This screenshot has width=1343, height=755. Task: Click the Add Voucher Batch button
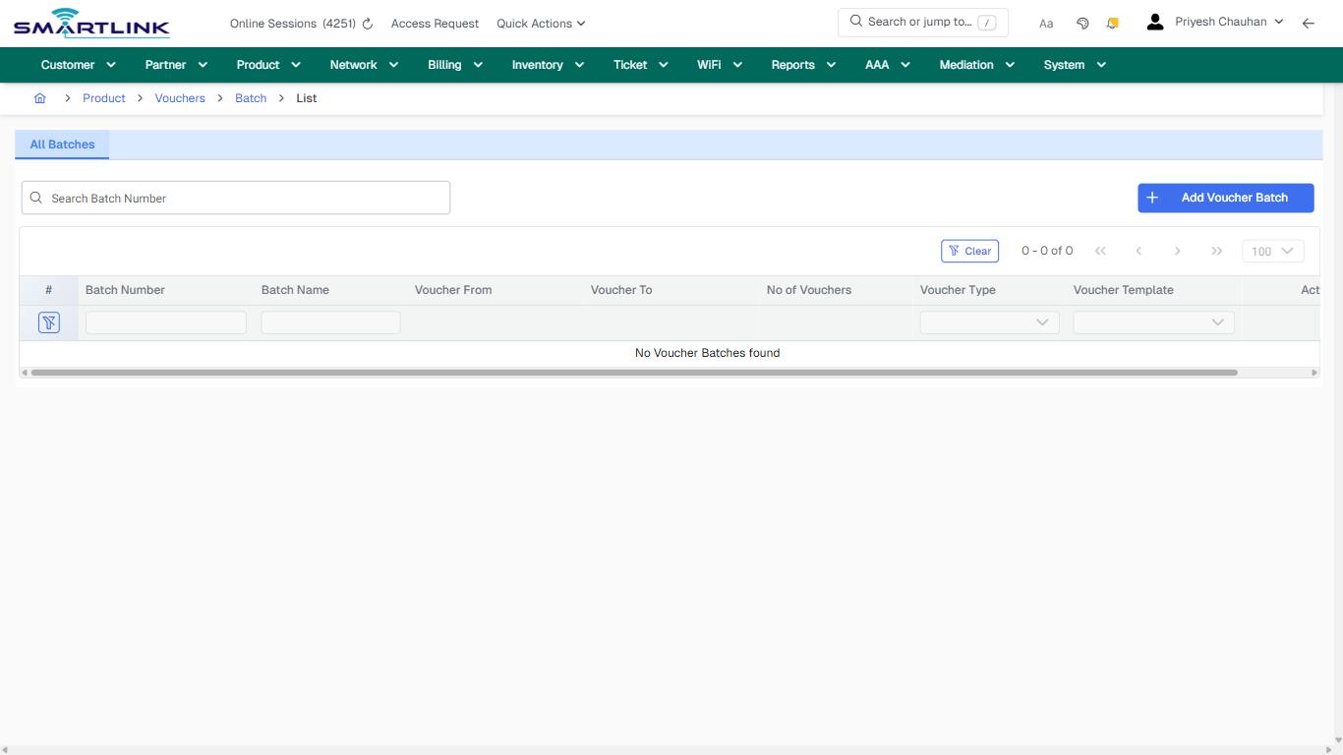(x=1225, y=198)
